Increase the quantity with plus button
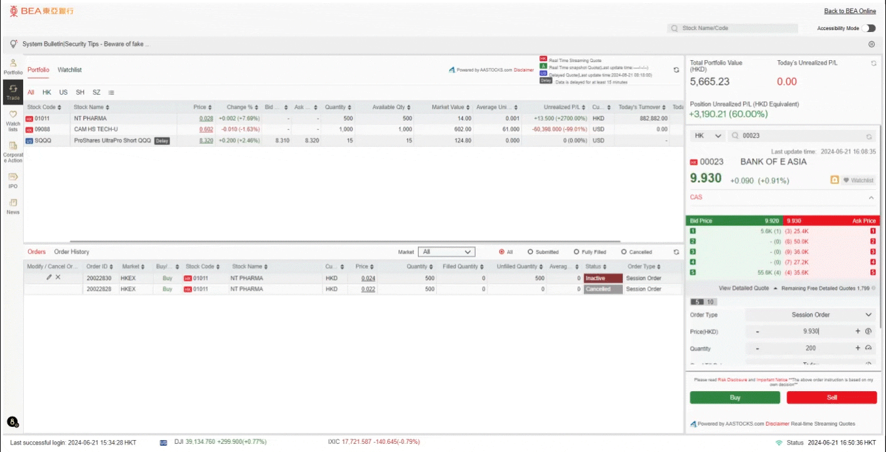 click(x=858, y=348)
